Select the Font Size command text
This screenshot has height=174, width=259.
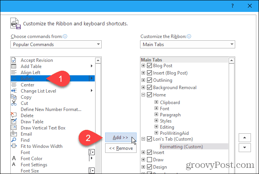[x=30, y=171]
